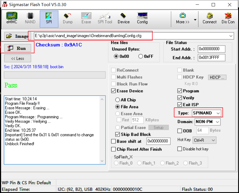Select the SPI flash mode icon
This screenshot has height=193, width=239.
coord(49,19)
